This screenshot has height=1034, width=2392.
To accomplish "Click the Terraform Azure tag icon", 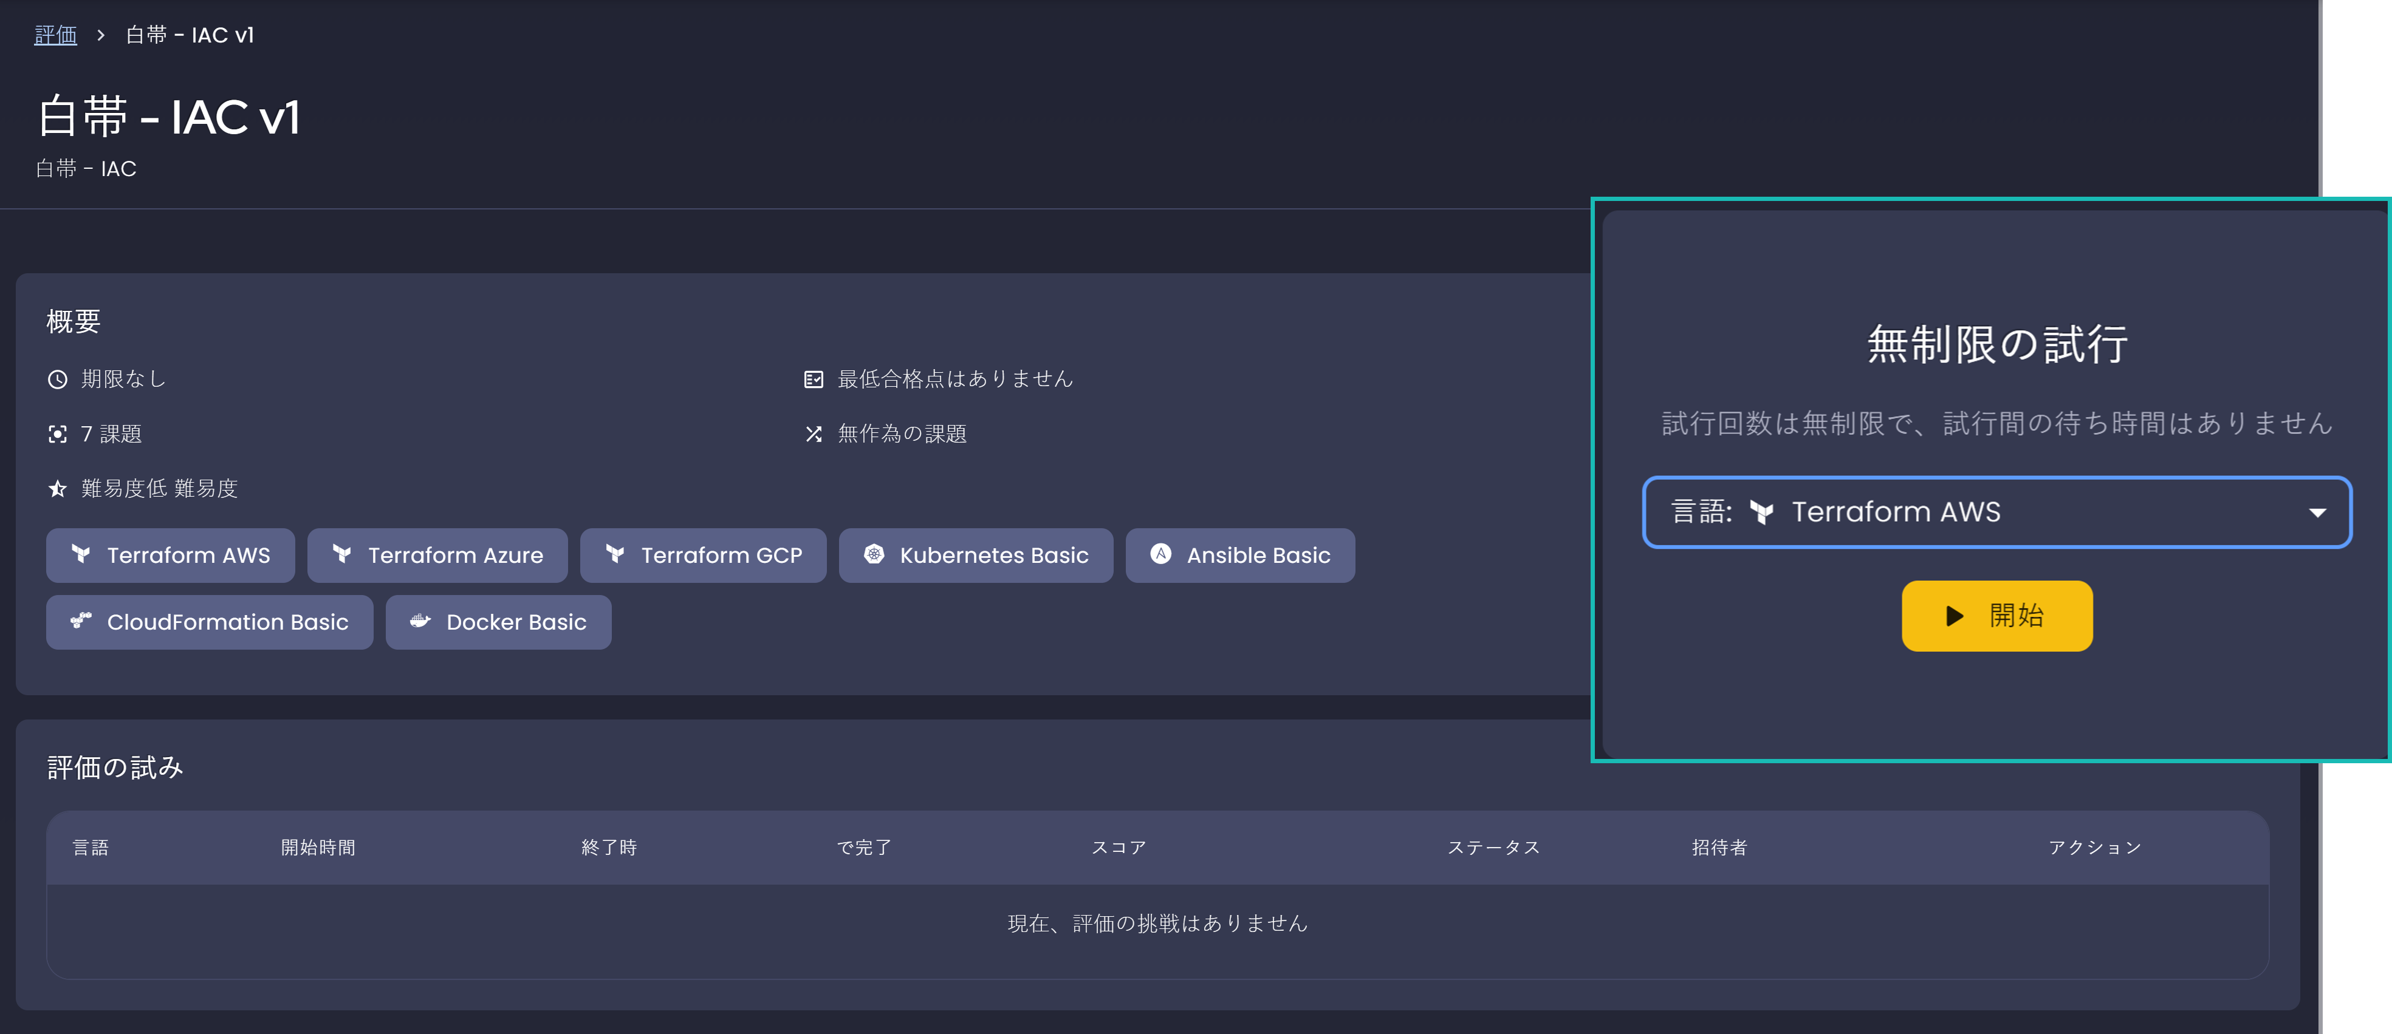I will (343, 554).
